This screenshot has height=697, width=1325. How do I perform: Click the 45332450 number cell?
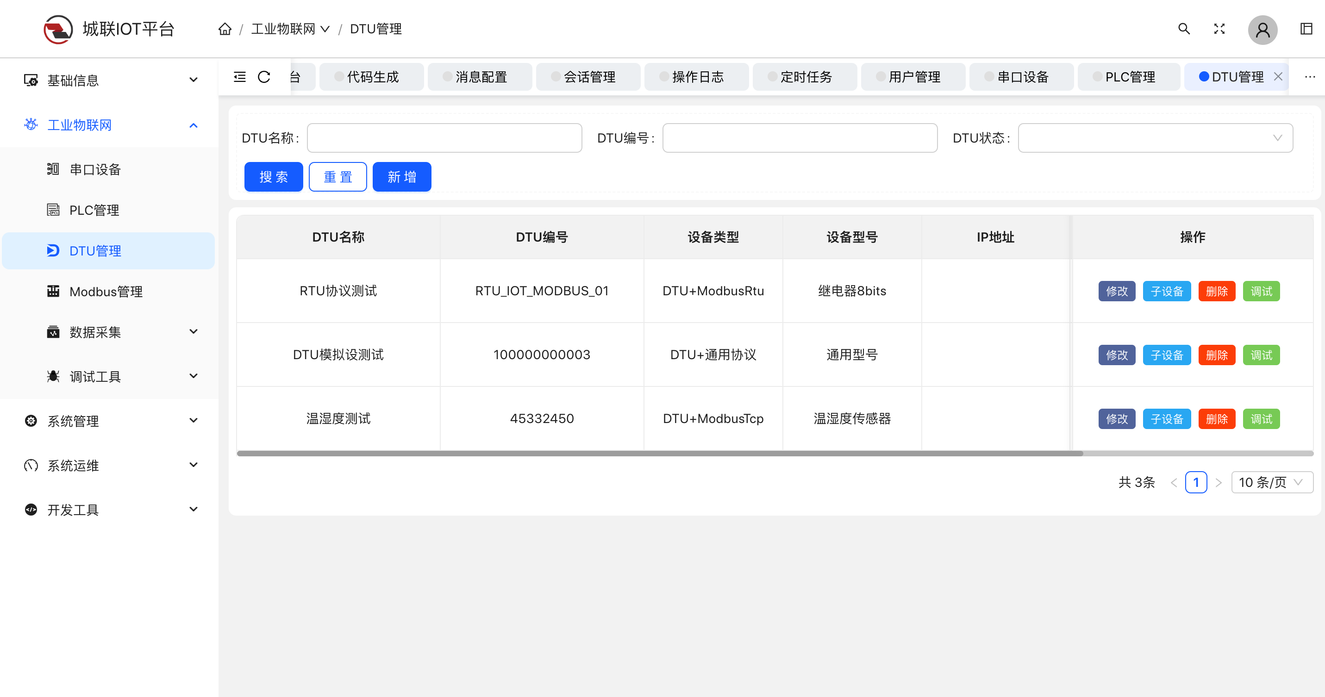pyautogui.click(x=542, y=418)
